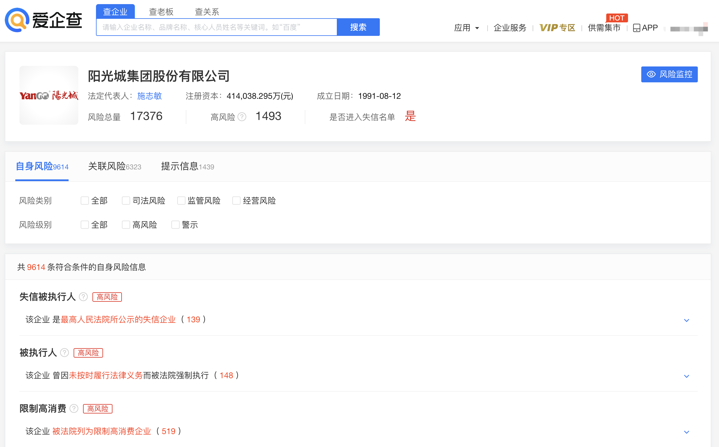The image size is (719, 447).
Task: Open the 供需集市 link
Action: 604,28
